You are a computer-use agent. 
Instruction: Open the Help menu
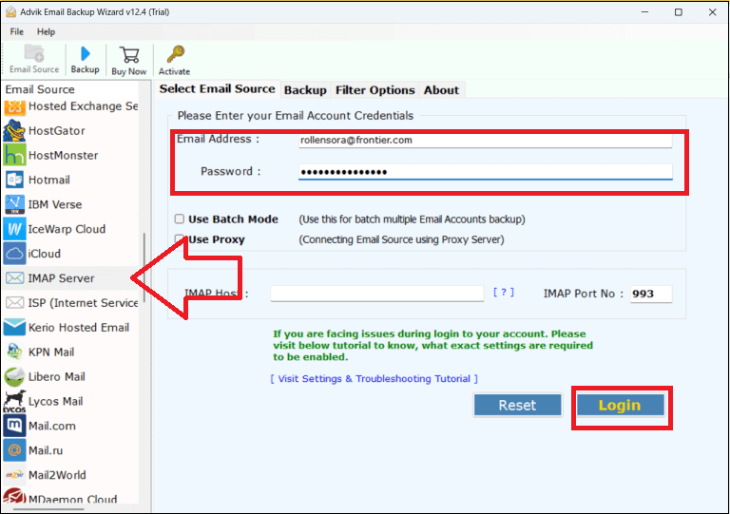(x=46, y=31)
